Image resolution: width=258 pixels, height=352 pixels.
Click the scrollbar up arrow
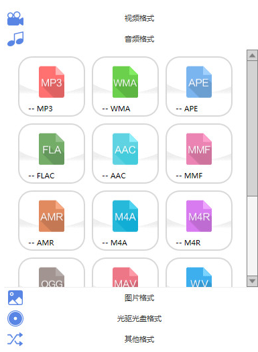pyautogui.click(x=252, y=56)
